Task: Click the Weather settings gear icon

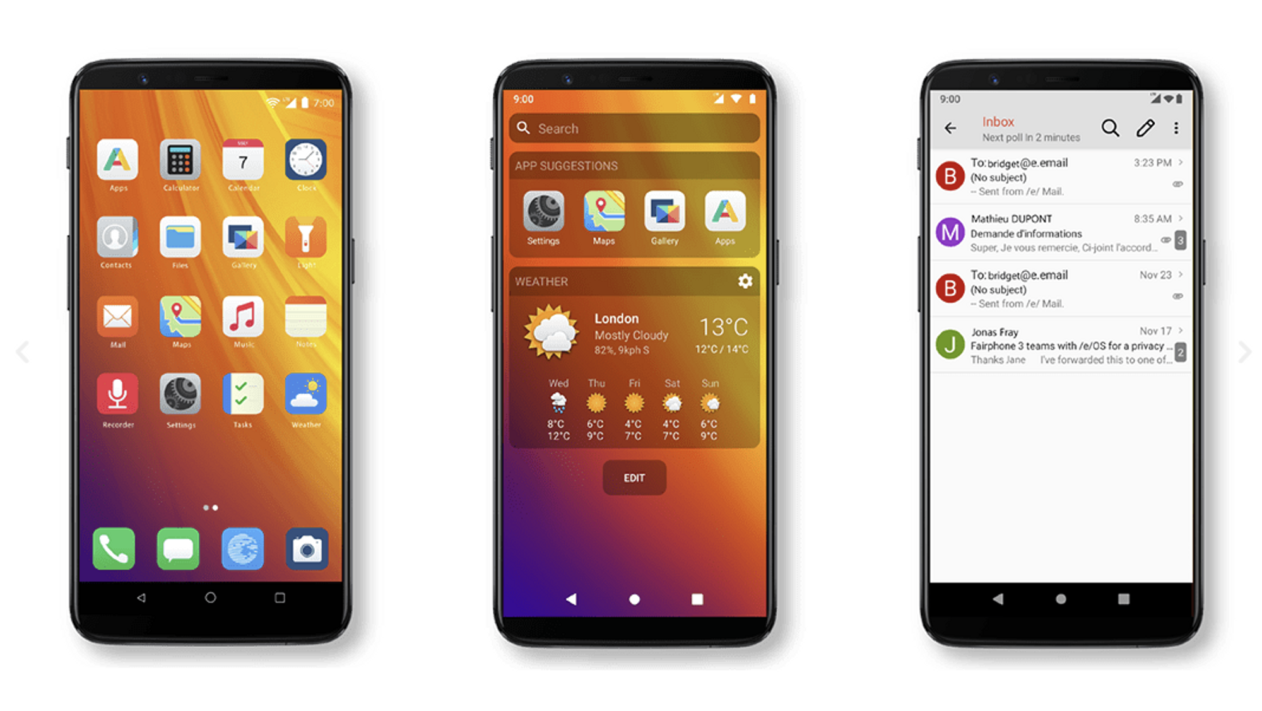Action: pyautogui.click(x=745, y=280)
